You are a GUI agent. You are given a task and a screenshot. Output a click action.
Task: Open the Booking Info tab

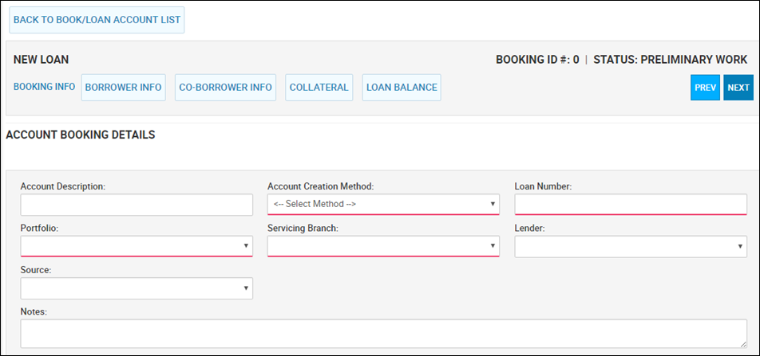[44, 87]
